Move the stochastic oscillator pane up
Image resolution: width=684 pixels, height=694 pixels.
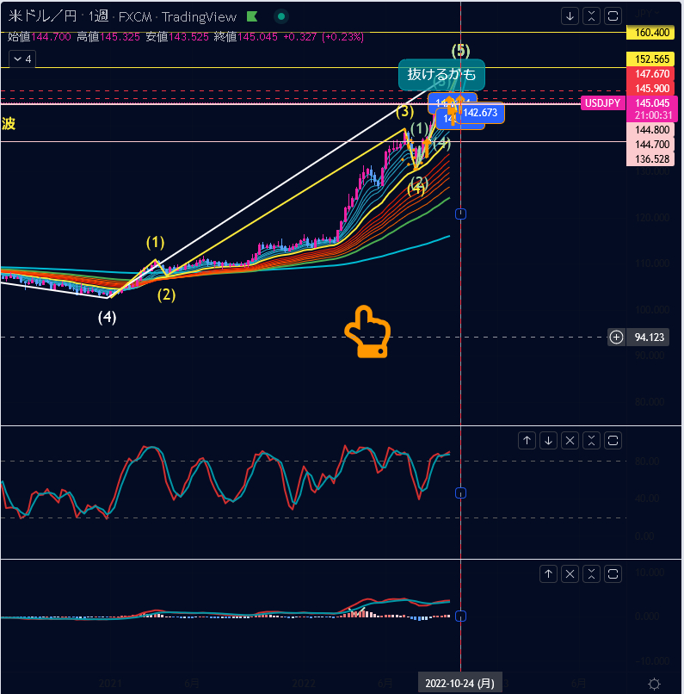[527, 440]
